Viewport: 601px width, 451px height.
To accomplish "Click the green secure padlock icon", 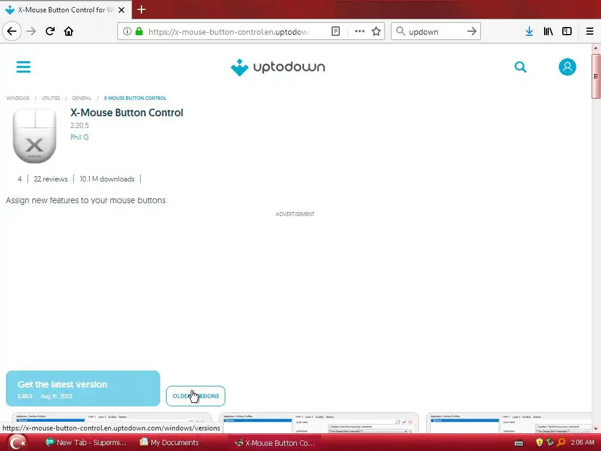I will click(x=139, y=32).
